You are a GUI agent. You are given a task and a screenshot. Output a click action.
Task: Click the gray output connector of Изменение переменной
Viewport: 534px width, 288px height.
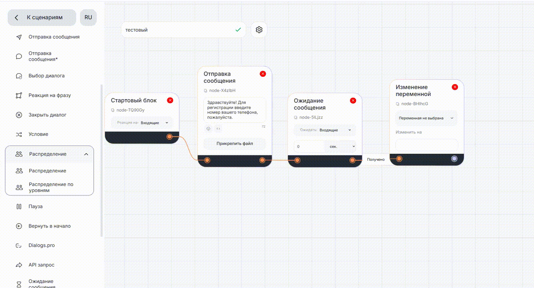pos(454,159)
